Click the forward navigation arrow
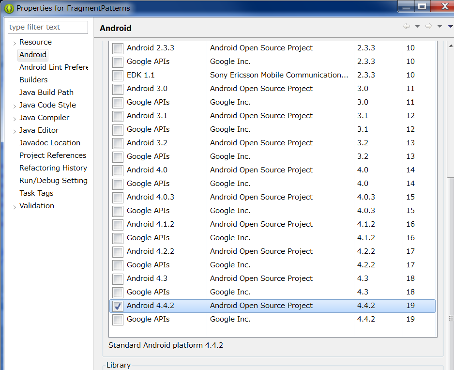This screenshot has height=370, width=454. point(428,26)
